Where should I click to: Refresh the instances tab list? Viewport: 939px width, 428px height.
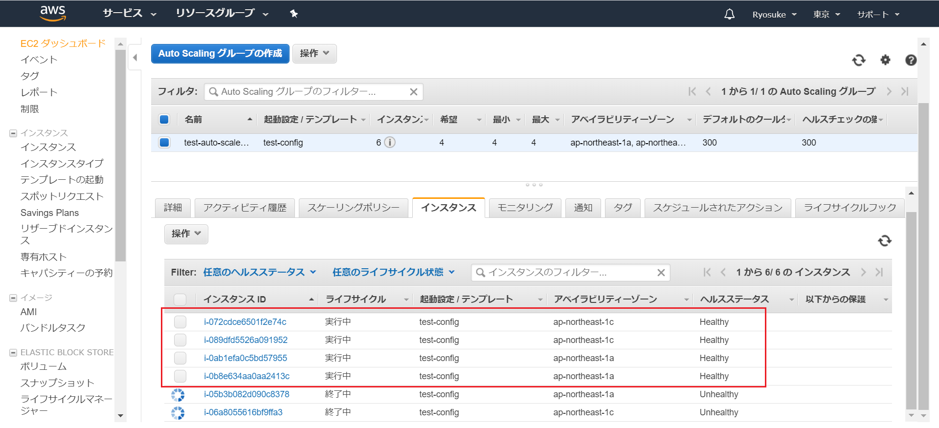point(885,240)
